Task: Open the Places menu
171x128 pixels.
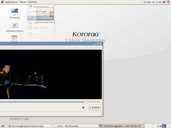Action: click(23, 2)
